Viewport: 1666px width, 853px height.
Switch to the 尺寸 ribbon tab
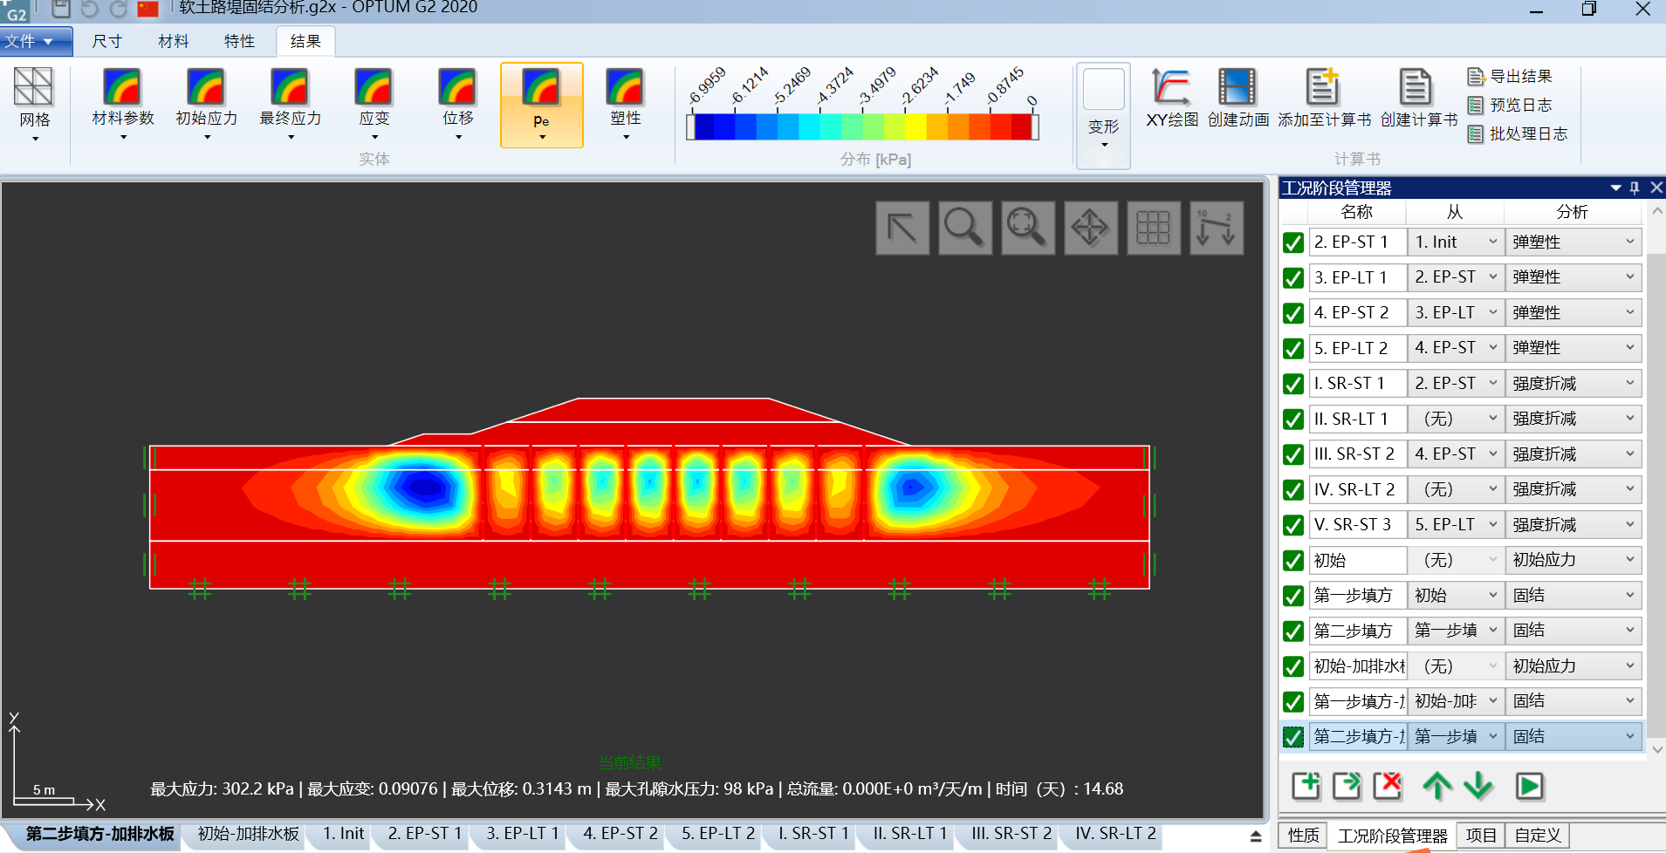(x=106, y=41)
